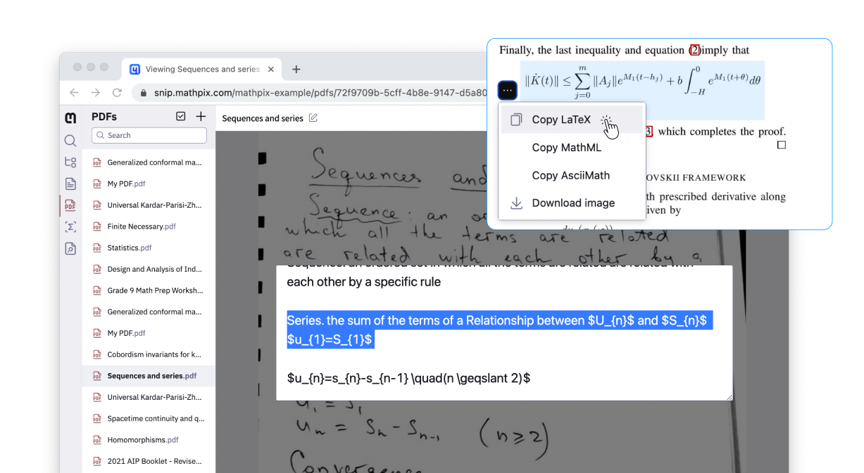The width and height of the screenshot is (864, 473).
Task: Click the PDF search input field
Action: point(149,134)
